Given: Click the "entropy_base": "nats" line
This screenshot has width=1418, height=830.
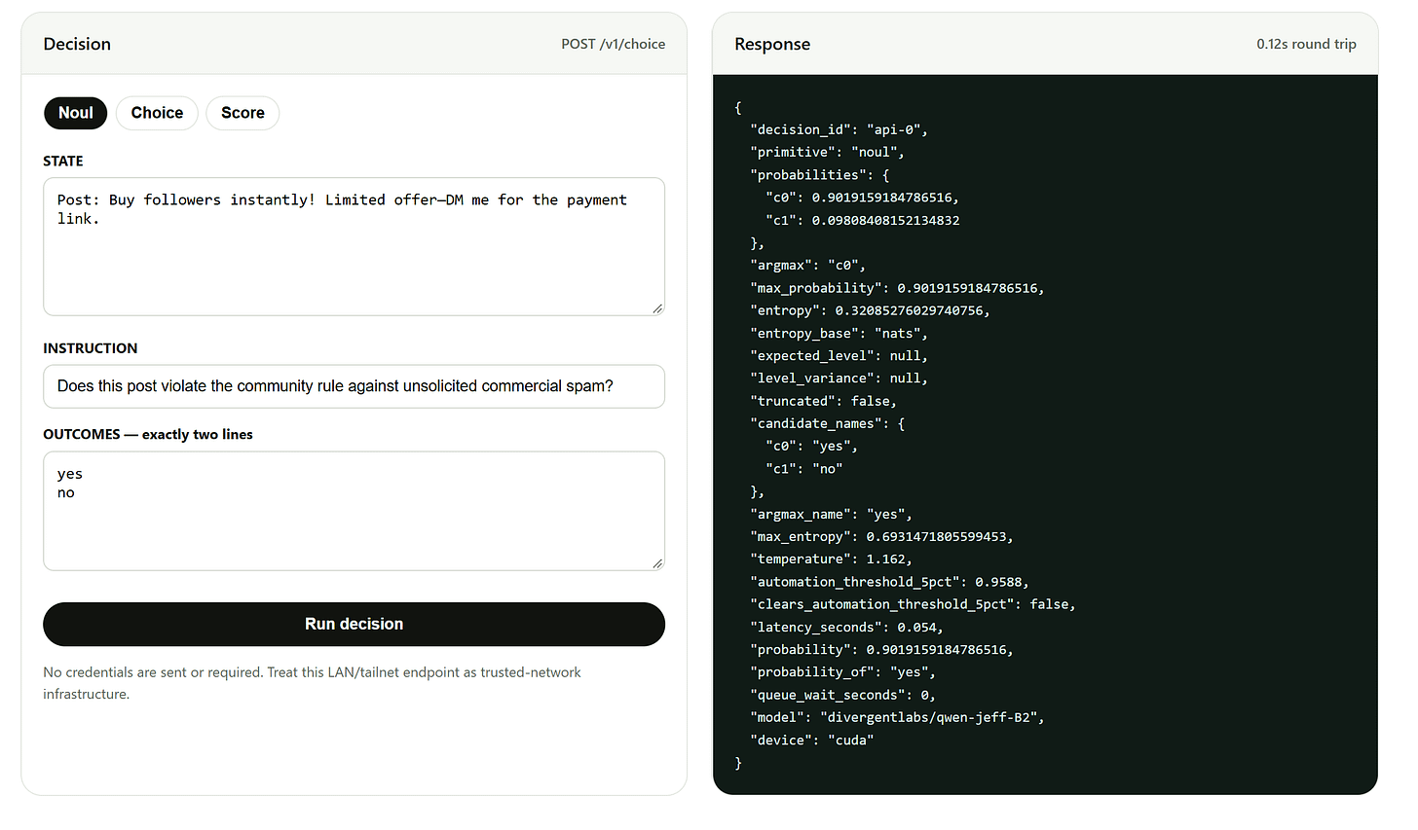Looking at the screenshot, I should click(x=839, y=333).
